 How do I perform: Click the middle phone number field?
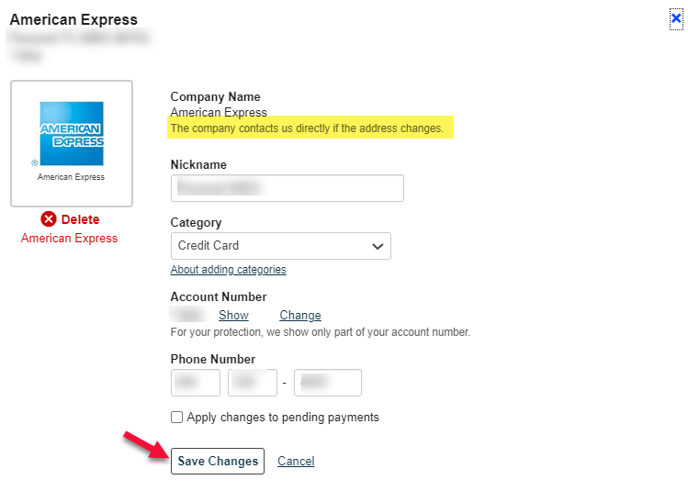tap(252, 382)
